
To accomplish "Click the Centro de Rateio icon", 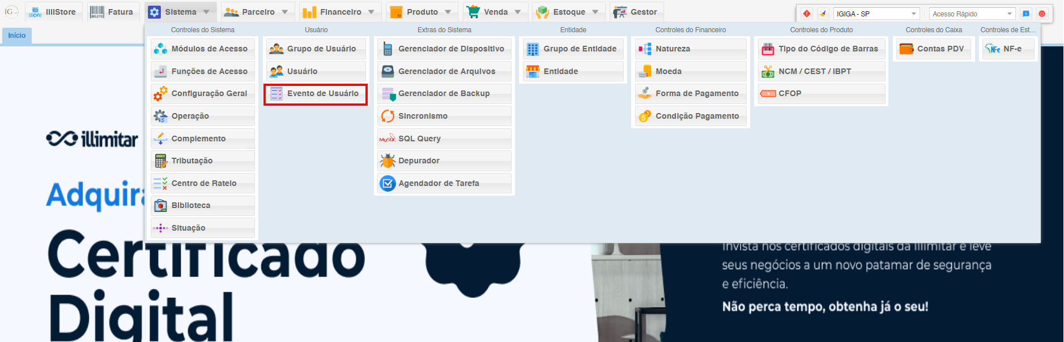I will pyautogui.click(x=161, y=183).
